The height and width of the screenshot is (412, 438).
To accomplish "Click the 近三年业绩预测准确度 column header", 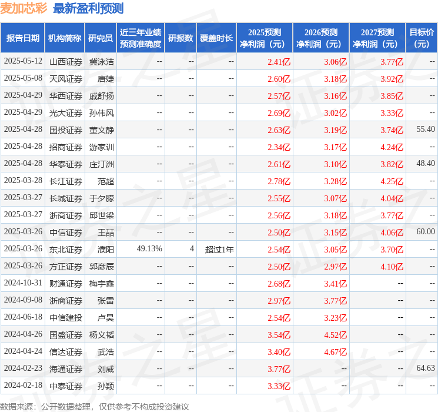I will pos(141,38).
